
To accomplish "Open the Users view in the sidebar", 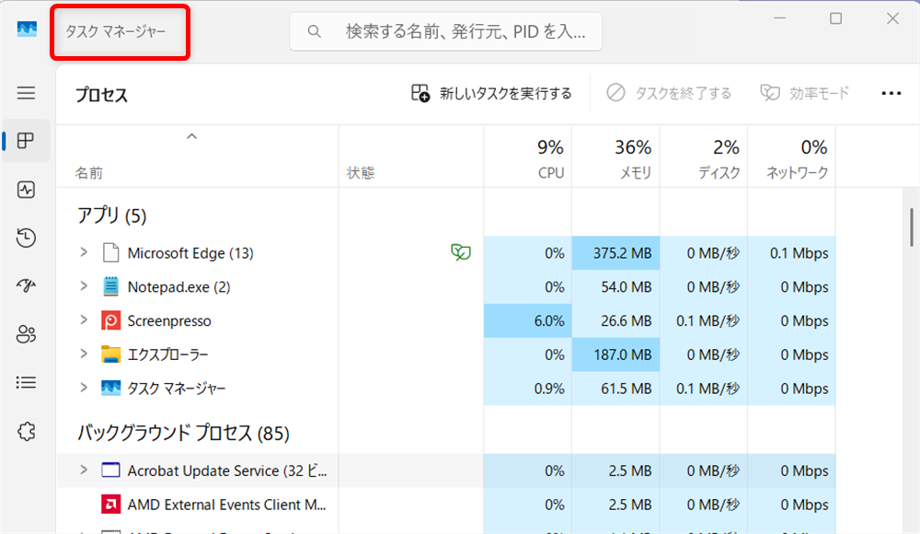I will [x=26, y=334].
